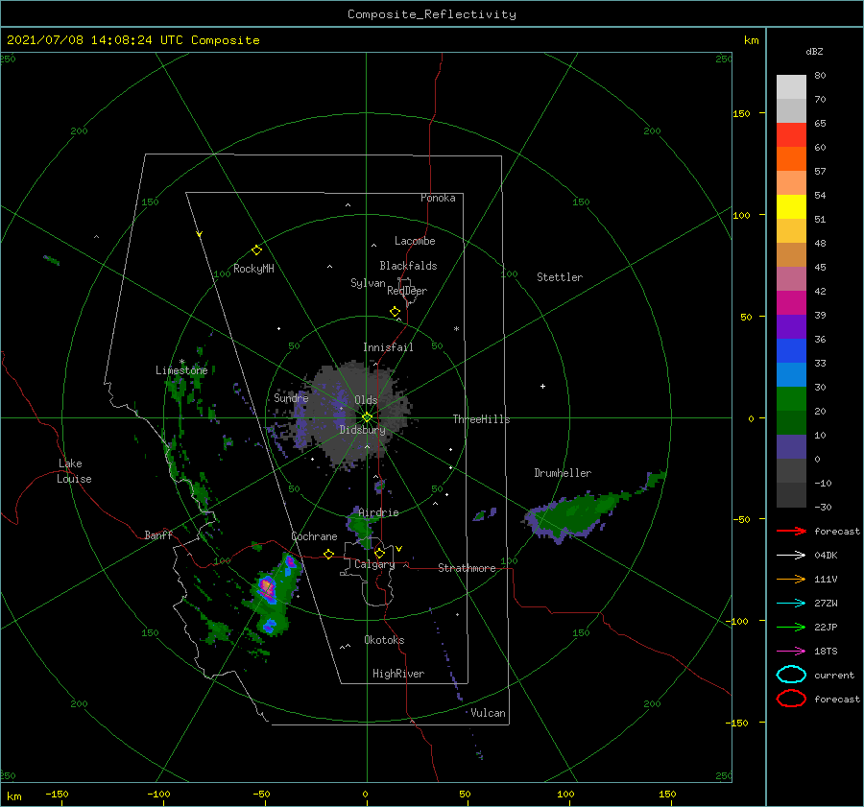Click the Ponoka town label
Screen dimensions: 864x807
tap(438, 199)
